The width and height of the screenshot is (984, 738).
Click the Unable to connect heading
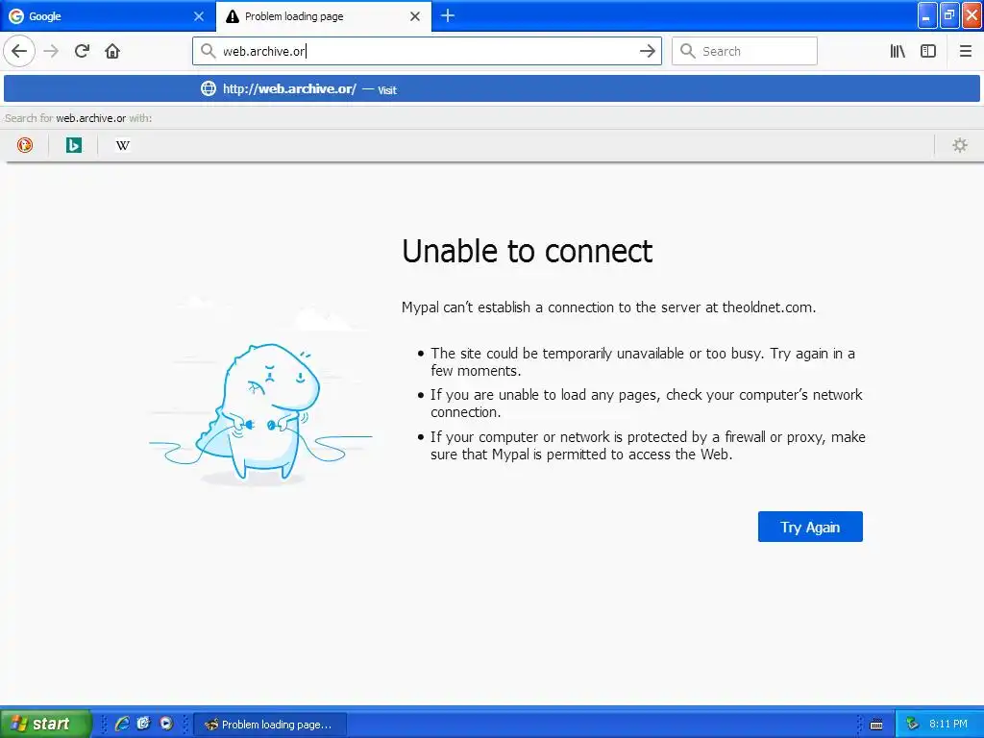tap(528, 252)
